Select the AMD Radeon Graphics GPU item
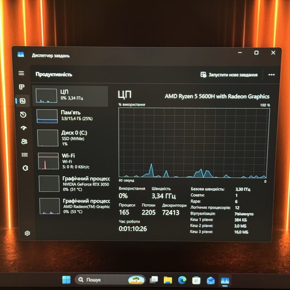 pyautogui.click(x=75, y=206)
